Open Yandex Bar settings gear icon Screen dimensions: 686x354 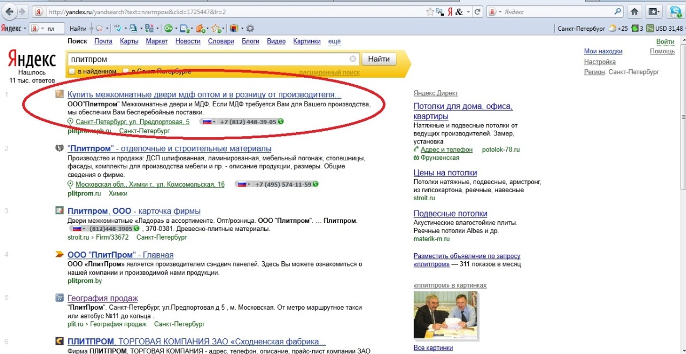click(x=249, y=28)
